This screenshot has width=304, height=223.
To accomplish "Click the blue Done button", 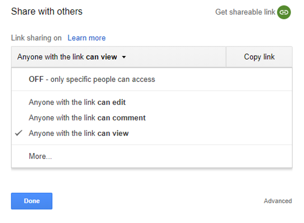I will (32, 201).
